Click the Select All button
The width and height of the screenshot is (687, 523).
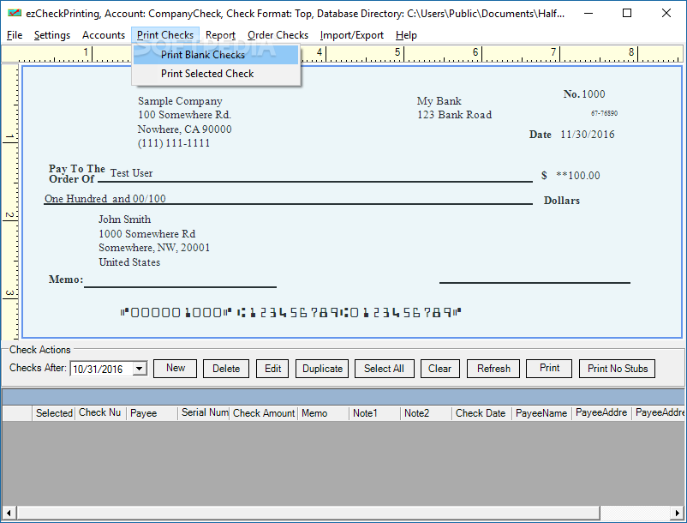(384, 369)
